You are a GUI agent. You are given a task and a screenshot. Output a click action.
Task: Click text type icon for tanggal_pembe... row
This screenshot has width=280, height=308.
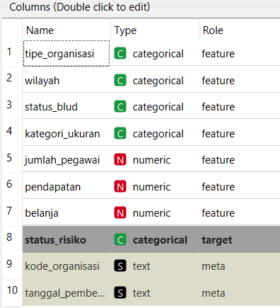tap(120, 292)
